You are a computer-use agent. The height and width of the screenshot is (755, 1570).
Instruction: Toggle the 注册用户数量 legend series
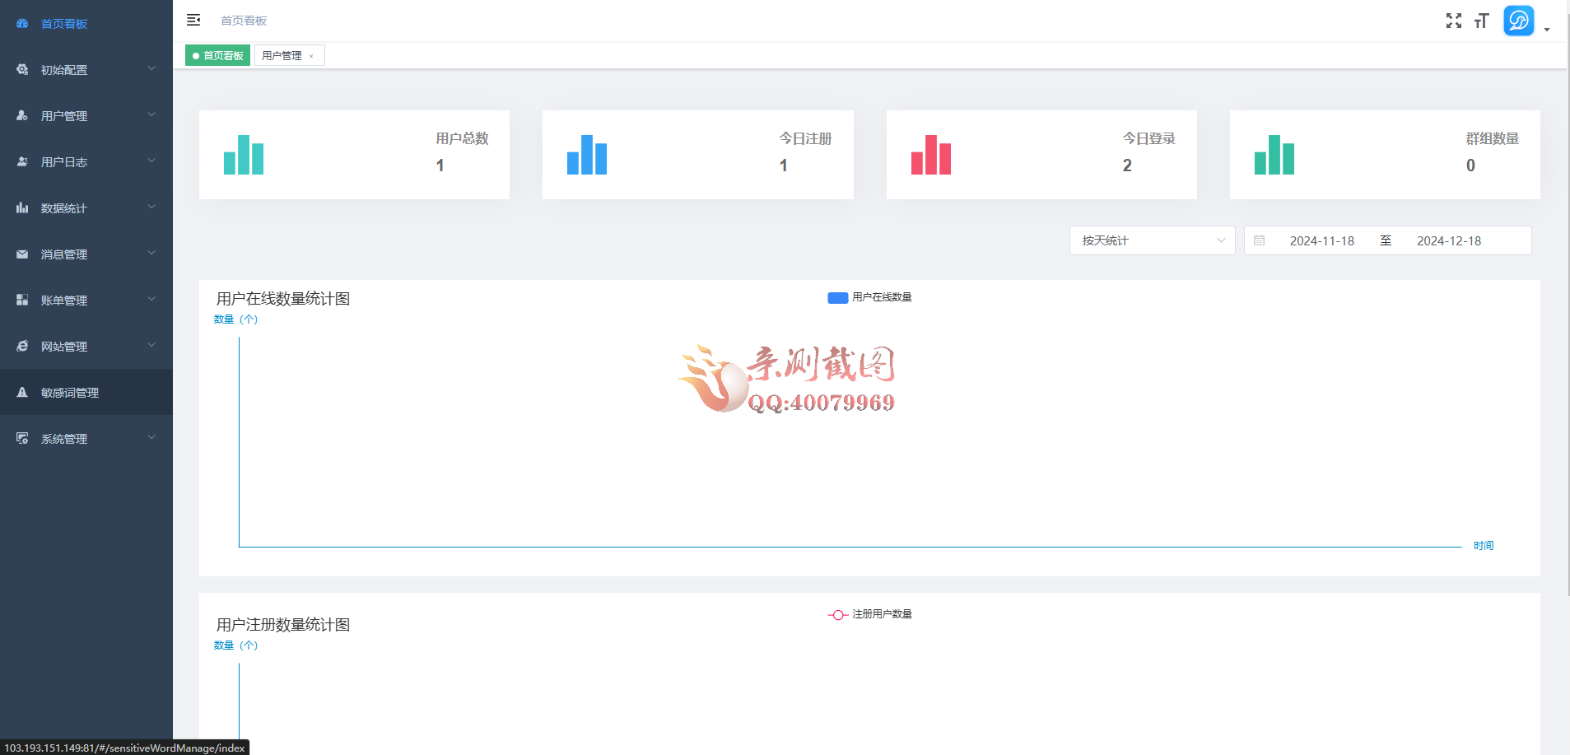pyautogui.click(x=869, y=614)
